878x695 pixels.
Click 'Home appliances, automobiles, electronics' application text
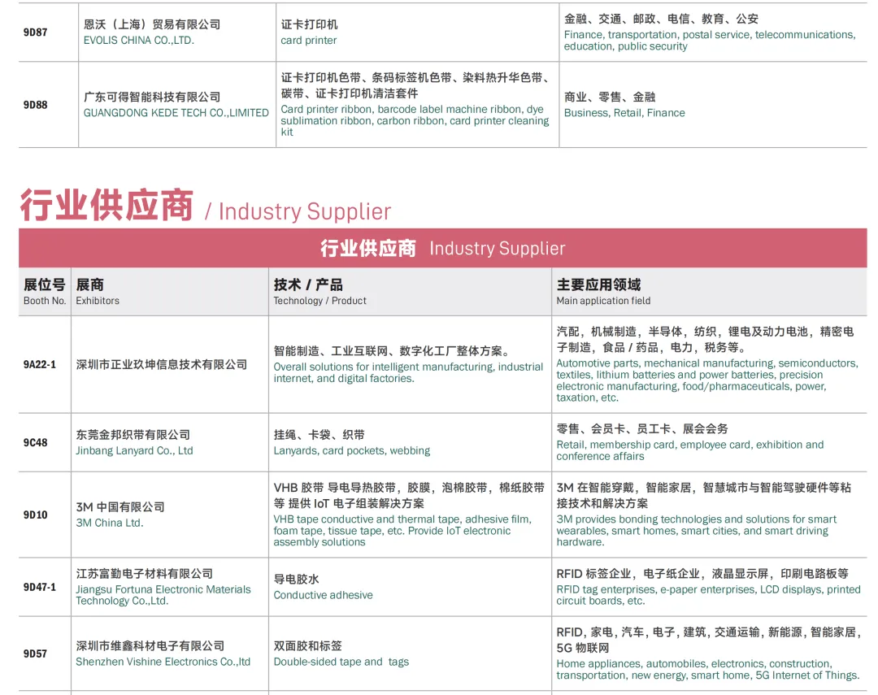point(707,669)
